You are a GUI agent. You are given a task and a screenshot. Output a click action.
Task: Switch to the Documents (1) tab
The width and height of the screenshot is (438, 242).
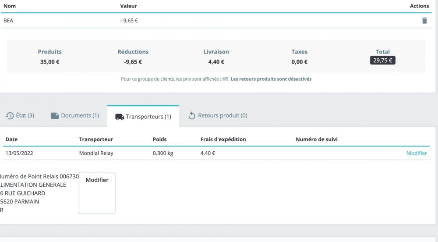click(75, 116)
